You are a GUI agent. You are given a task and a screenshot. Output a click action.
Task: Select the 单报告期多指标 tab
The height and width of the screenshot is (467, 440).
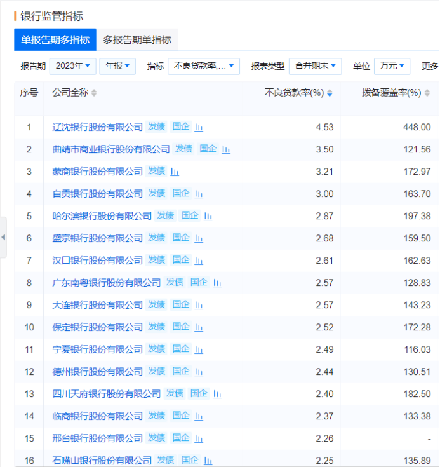click(55, 40)
